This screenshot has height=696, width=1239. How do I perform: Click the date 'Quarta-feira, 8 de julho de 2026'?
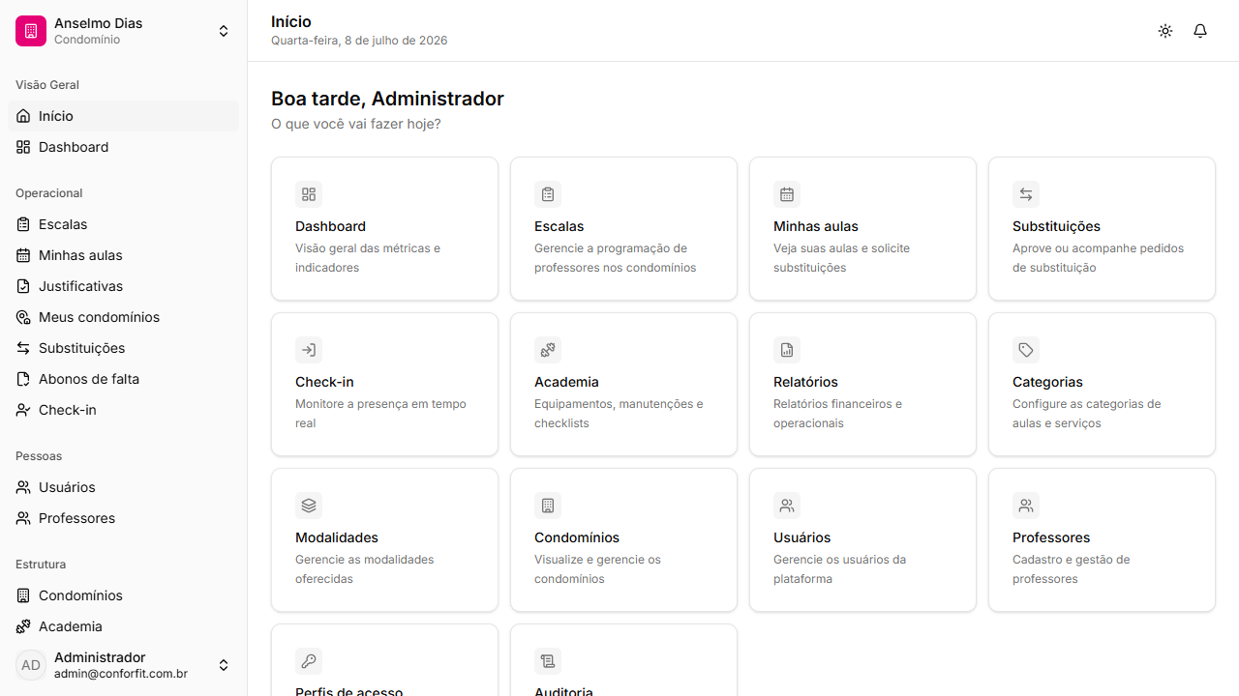click(359, 41)
